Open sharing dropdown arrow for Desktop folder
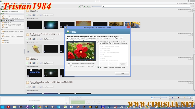This screenshot has width=195, height=109. pos(51,15)
